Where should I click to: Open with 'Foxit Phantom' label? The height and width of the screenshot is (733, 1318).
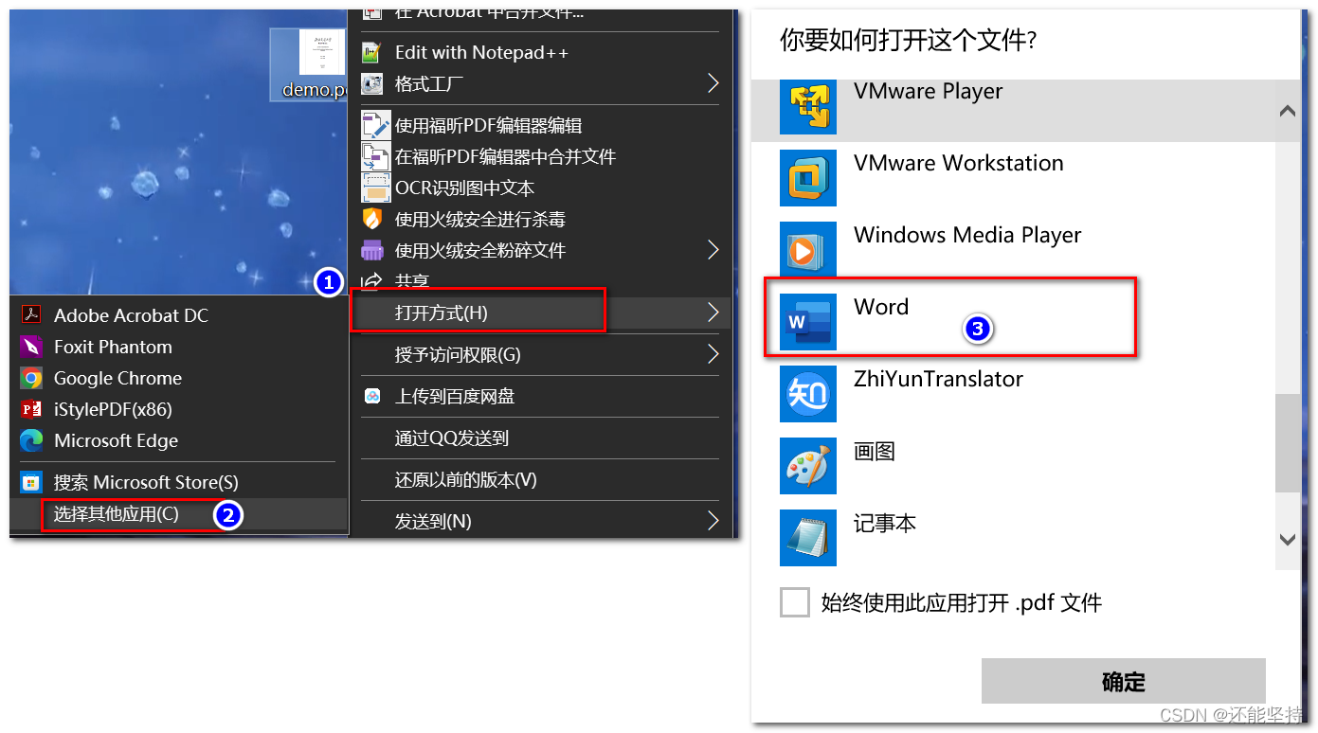coord(113,347)
